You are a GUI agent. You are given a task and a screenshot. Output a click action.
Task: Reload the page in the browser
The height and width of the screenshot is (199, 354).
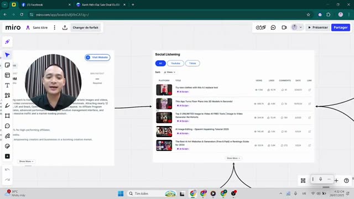click(x=22, y=15)
